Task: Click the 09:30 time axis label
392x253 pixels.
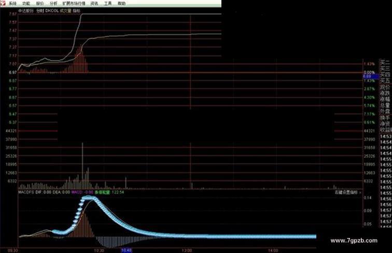Action: pos(13,250)
